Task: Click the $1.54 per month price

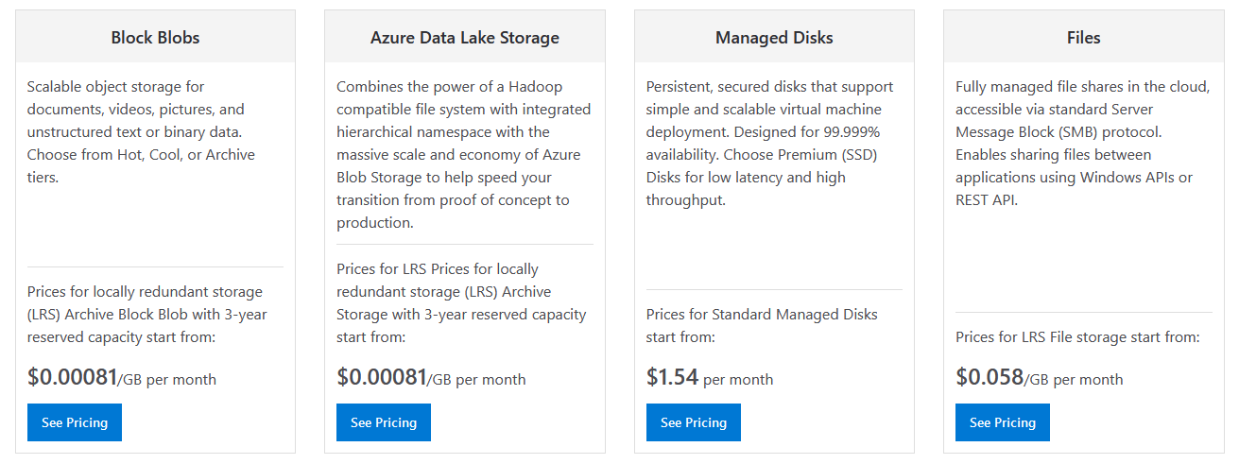Action: pos(710,378)
